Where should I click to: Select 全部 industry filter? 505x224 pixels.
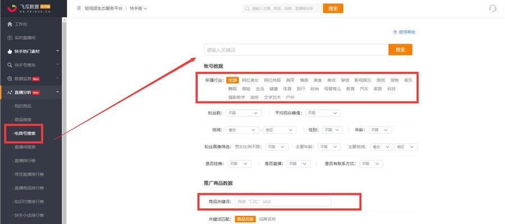click(232, 80)
